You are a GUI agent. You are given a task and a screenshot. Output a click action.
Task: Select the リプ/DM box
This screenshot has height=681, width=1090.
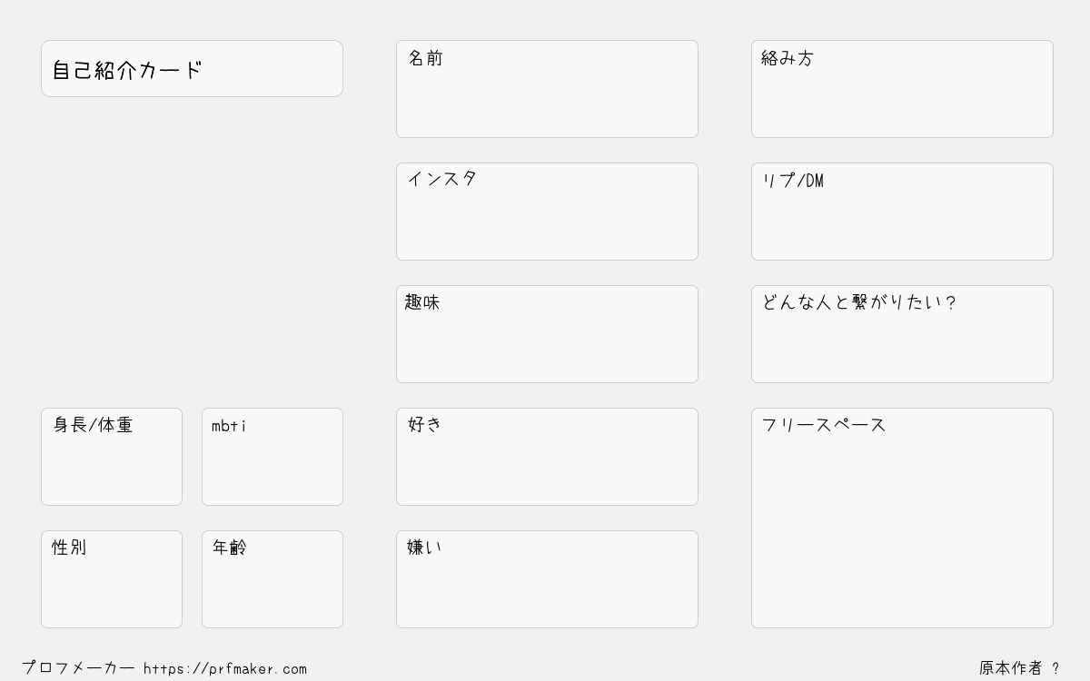point(902,212)
